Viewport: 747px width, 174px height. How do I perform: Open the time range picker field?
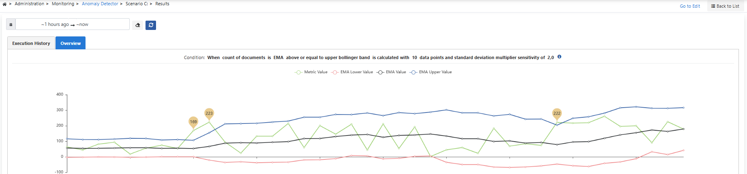(x=73, y=25)
